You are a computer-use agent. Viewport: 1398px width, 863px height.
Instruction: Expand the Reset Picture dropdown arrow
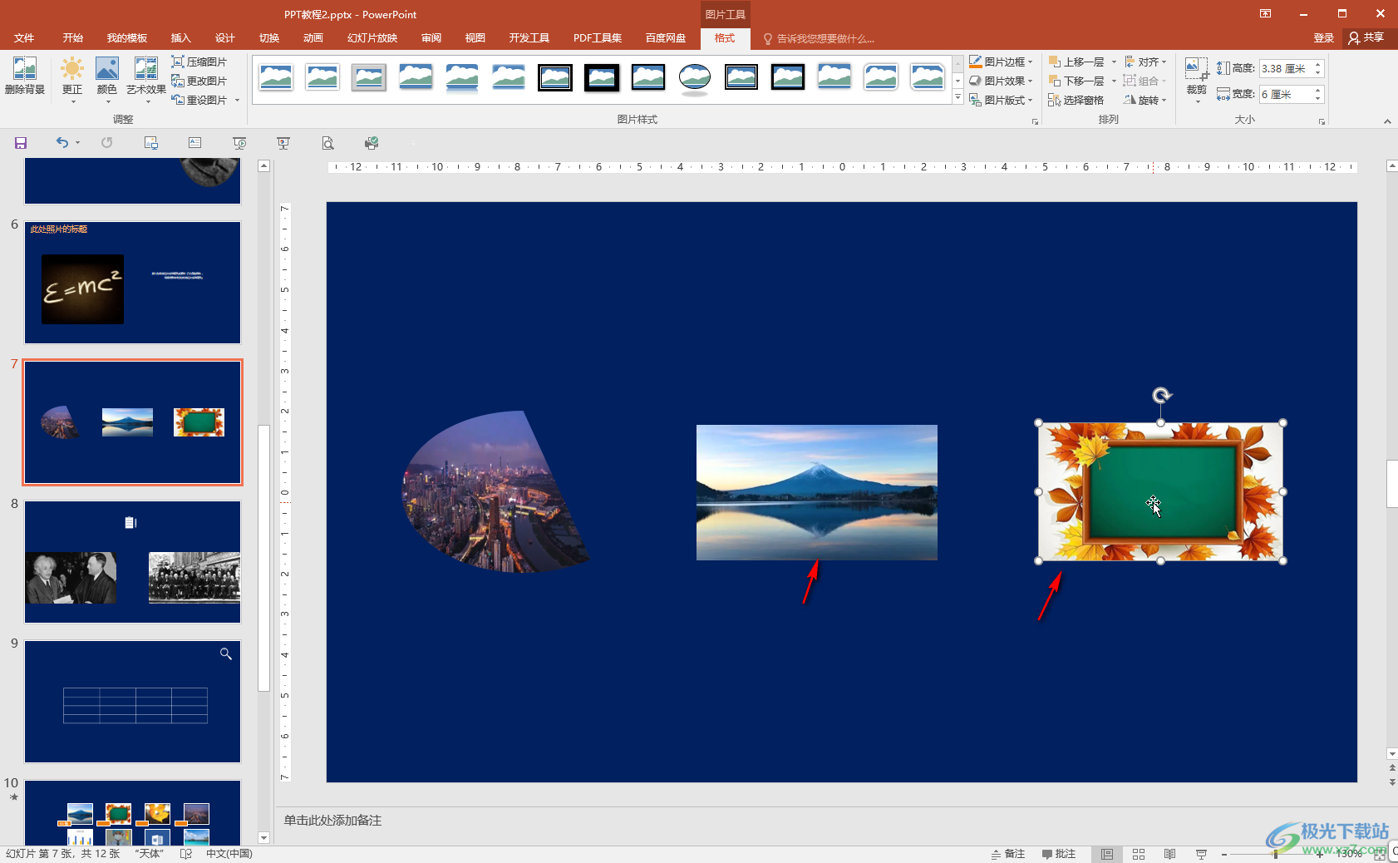pos(238,100)
